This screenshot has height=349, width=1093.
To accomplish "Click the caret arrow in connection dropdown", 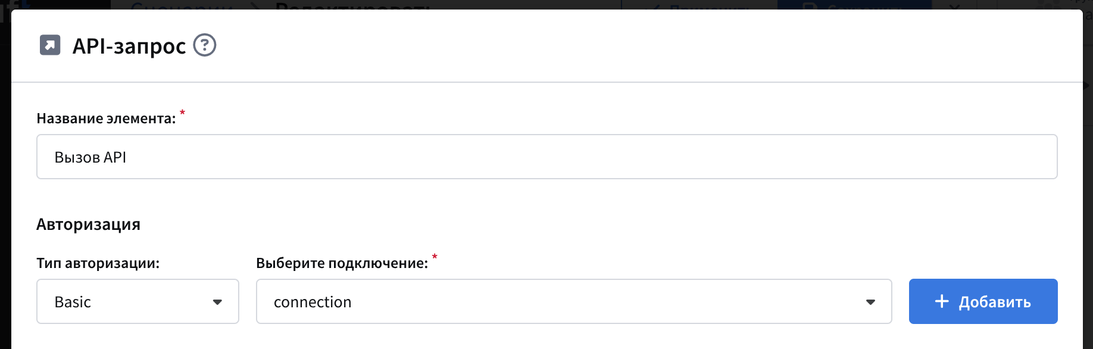I will (870, 302).
